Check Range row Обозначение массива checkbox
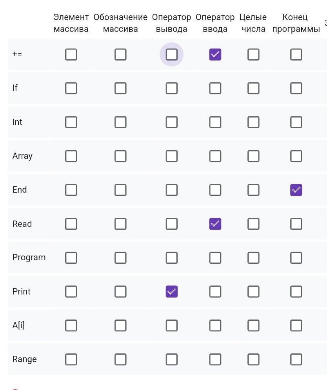Image resolution: width=327 pixels, height=390 pixels. point(120,359)
